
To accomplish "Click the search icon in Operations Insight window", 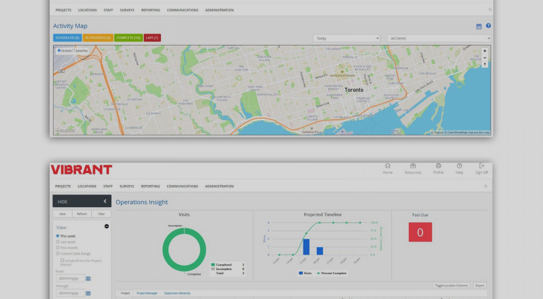I will tap(485, 186).
